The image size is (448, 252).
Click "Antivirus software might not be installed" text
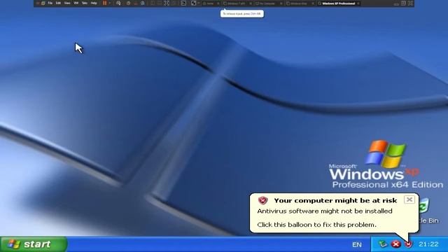point(325,211)
